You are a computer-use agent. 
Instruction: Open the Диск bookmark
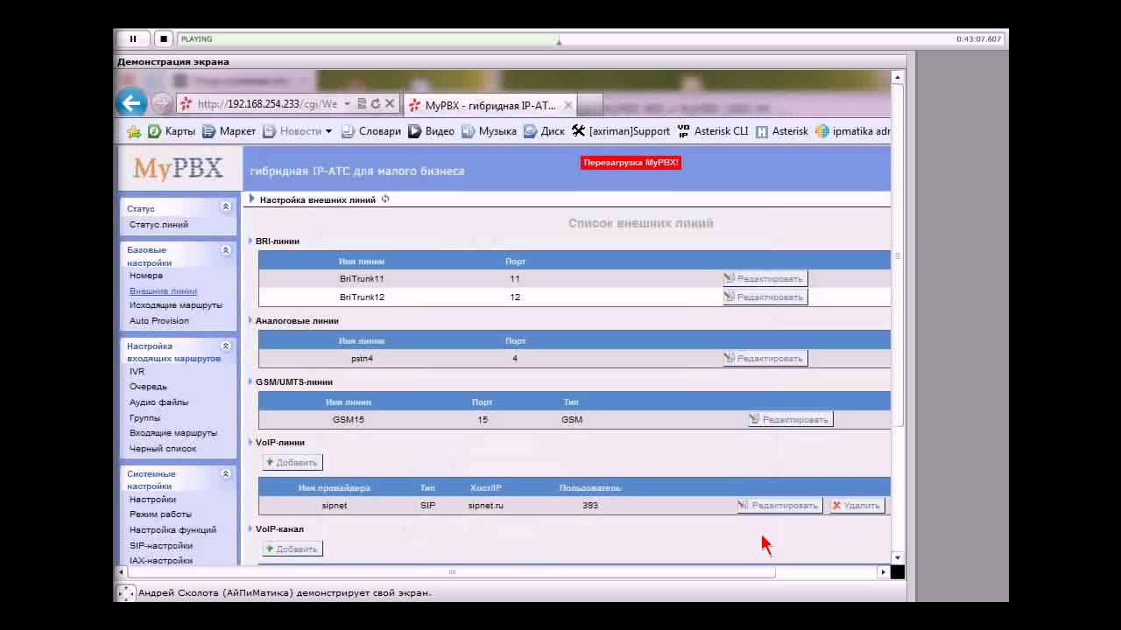pos(544,131)
